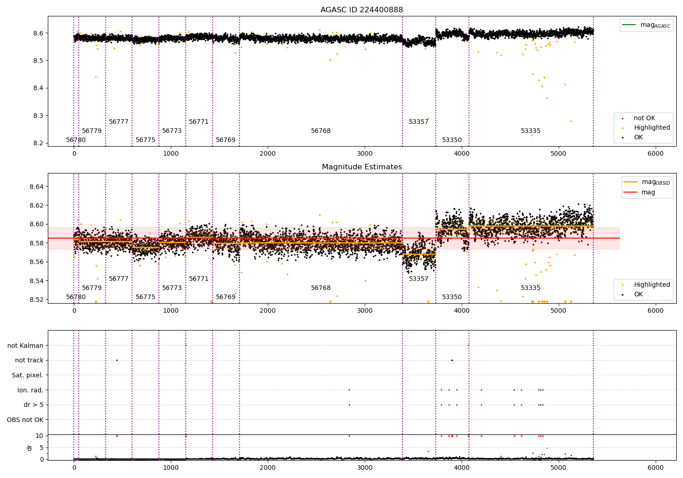Click the green line sample in top legend
683x478 pixels.
[x=629, y=25]
